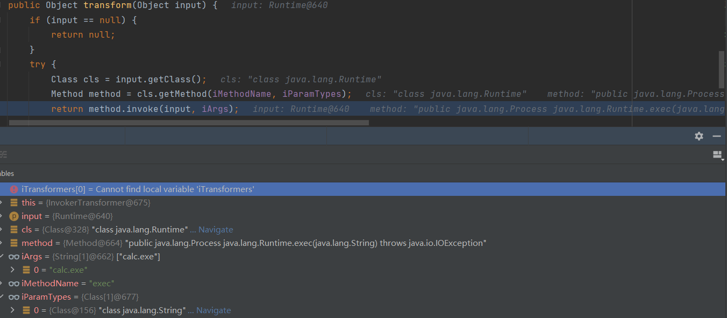Select the iTransformers[0] watch row
727x318 pixels.
pyautogui.click(x=323, y=189)
